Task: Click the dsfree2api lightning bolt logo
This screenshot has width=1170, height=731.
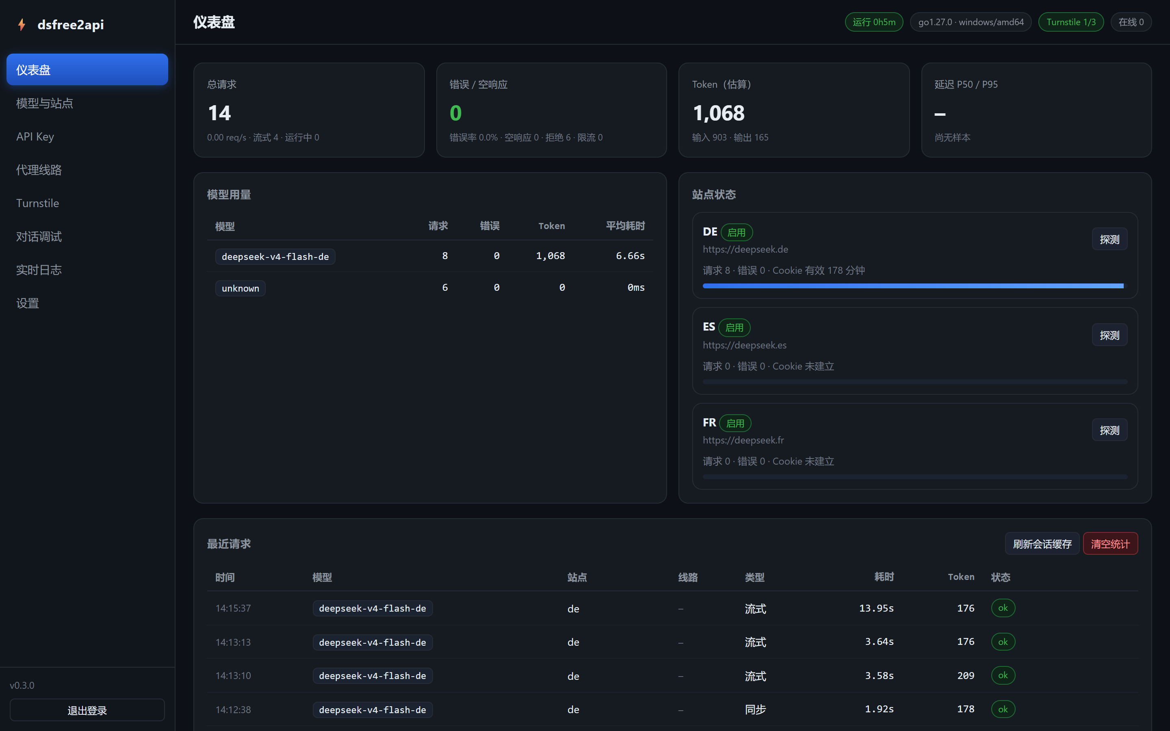Action: coord(21,25)
